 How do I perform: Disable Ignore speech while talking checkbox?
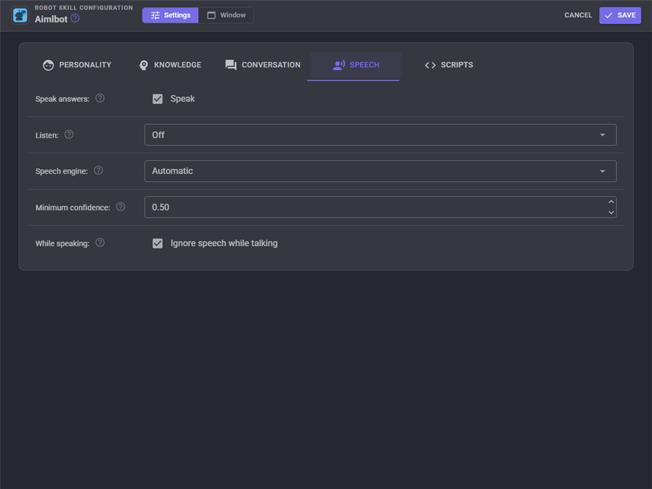click(158, 243)
